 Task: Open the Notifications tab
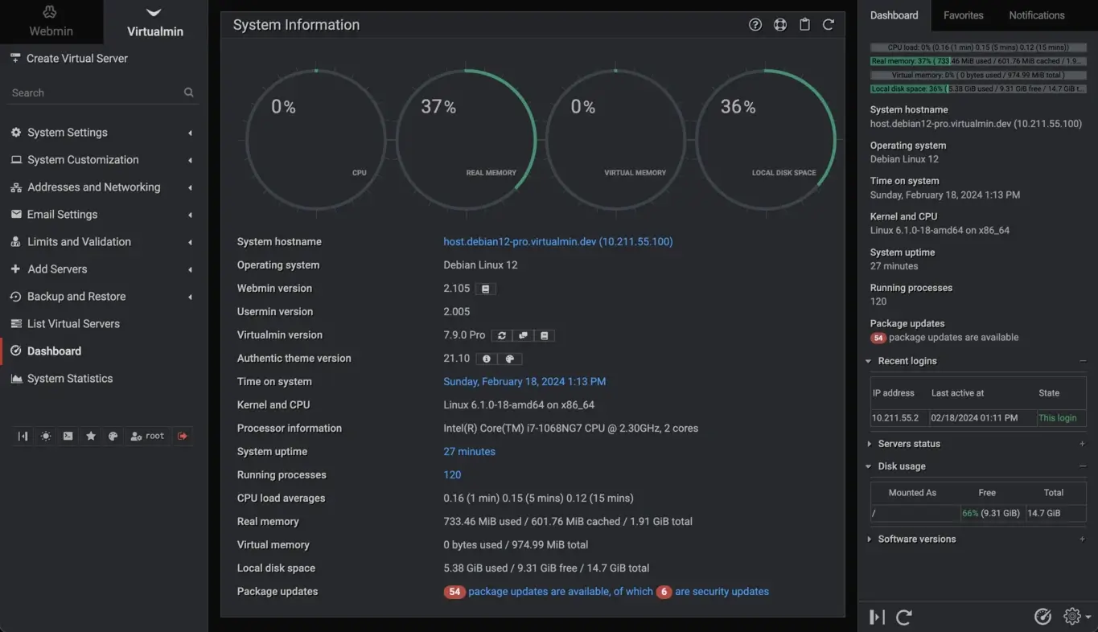coord(1036,15)
